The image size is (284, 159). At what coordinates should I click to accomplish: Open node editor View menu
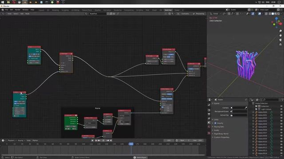(x=9, y=14)
